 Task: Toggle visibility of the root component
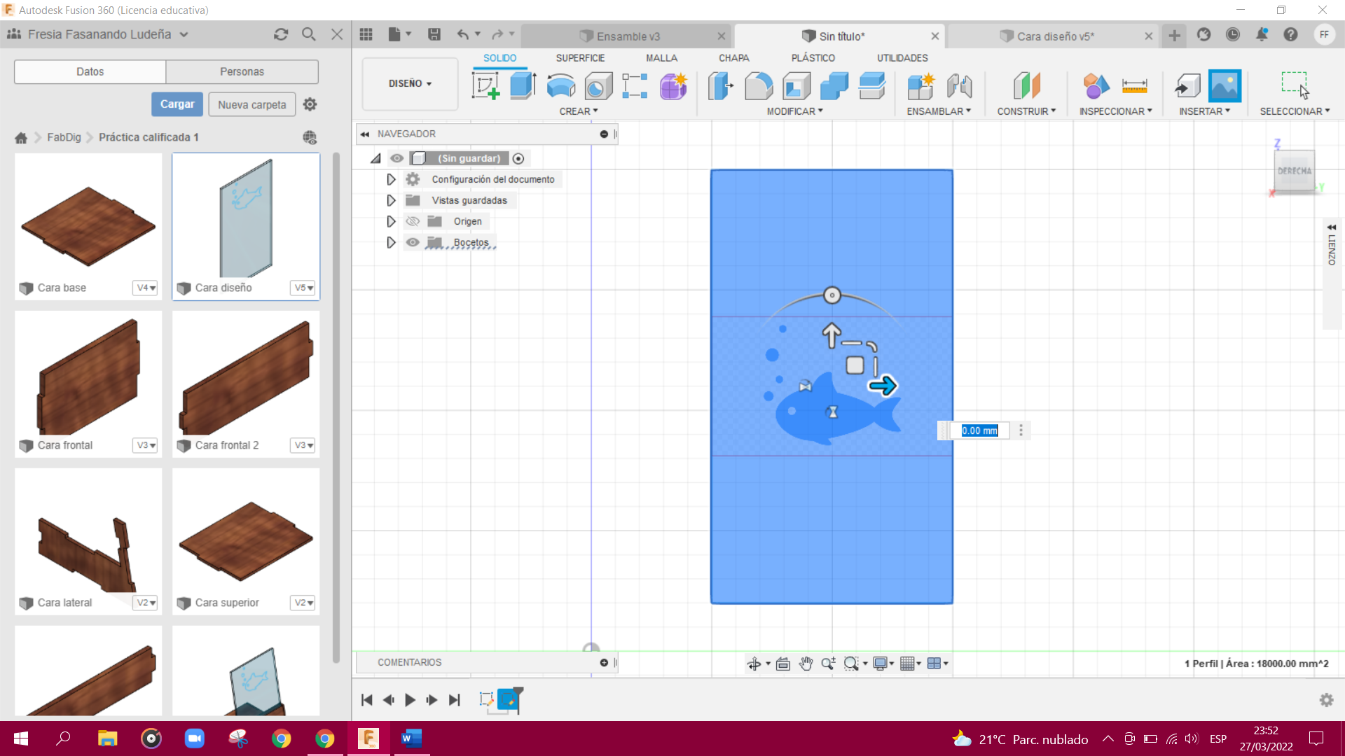click(396, 158)
